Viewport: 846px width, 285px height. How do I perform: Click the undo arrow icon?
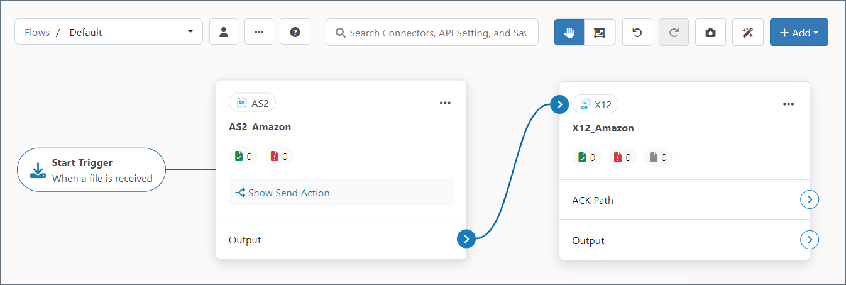pos(637,33)
